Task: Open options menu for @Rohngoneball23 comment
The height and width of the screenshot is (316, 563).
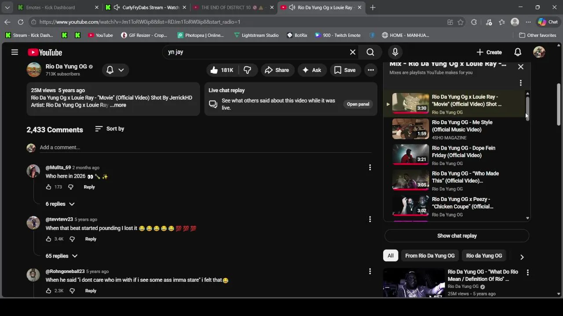Action: [370, 271]
